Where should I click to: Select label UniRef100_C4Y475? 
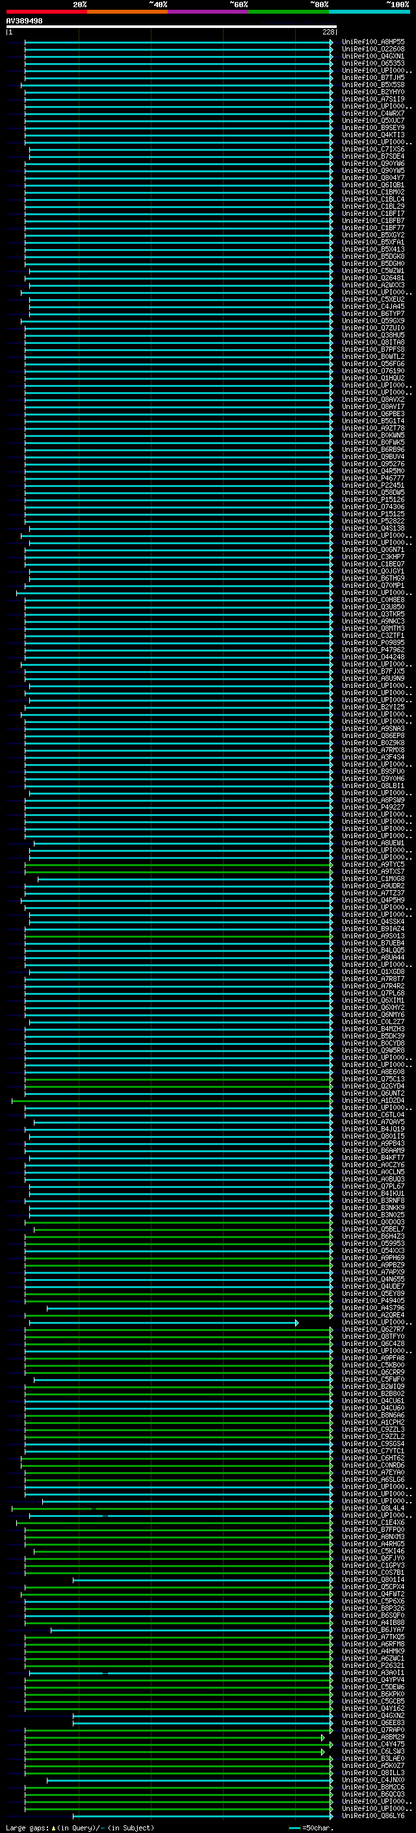click(x=373, y=1744)
